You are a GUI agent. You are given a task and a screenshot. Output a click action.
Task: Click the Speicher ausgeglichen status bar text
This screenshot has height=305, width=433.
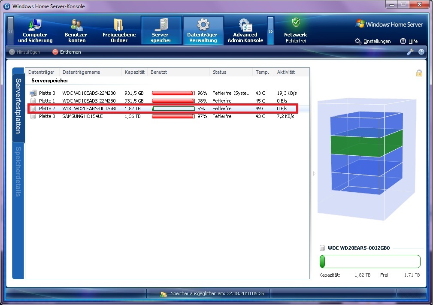point(217,293)
